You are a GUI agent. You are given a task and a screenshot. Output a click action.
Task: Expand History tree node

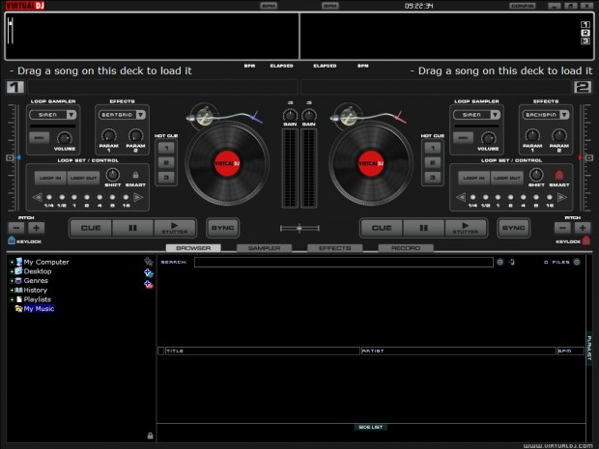coord(12,291)
